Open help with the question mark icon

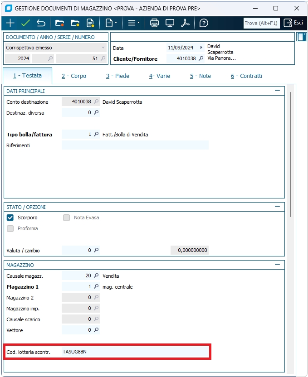coord(204,23)
